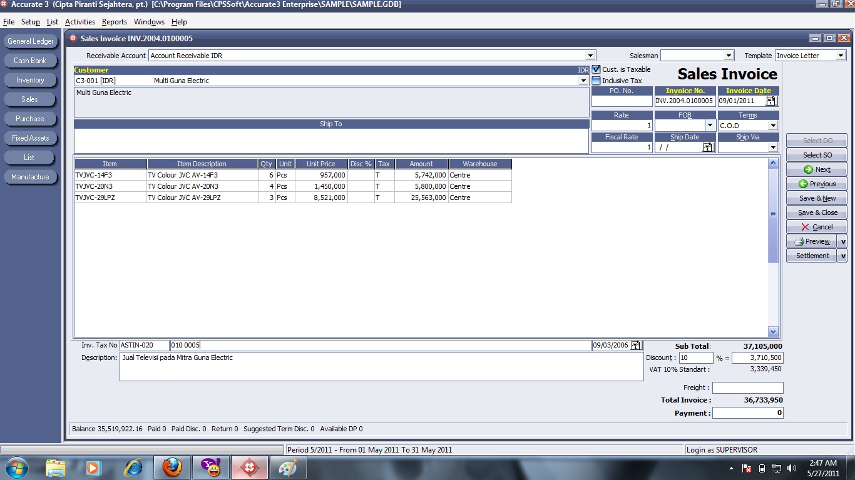
Task: Select the TVJVC-14F3 item cell
Action: [x=110, y=175]
